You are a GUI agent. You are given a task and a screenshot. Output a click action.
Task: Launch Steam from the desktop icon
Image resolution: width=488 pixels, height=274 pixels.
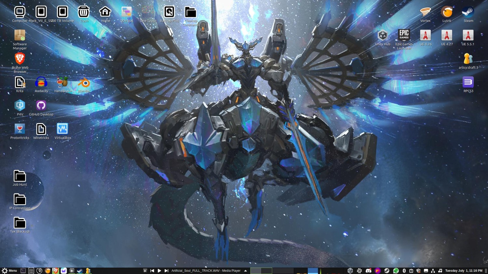(x=468, y=14)
